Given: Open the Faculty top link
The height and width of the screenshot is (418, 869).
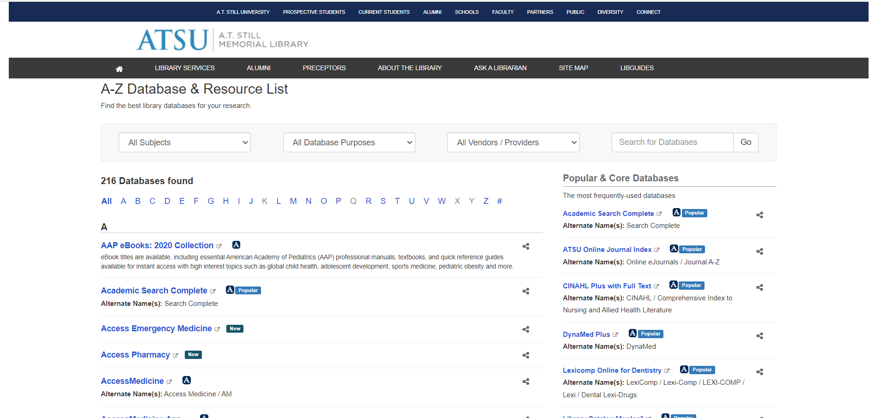Looking at the screenshot, I should pyautogui.click(x=503, y=12).
